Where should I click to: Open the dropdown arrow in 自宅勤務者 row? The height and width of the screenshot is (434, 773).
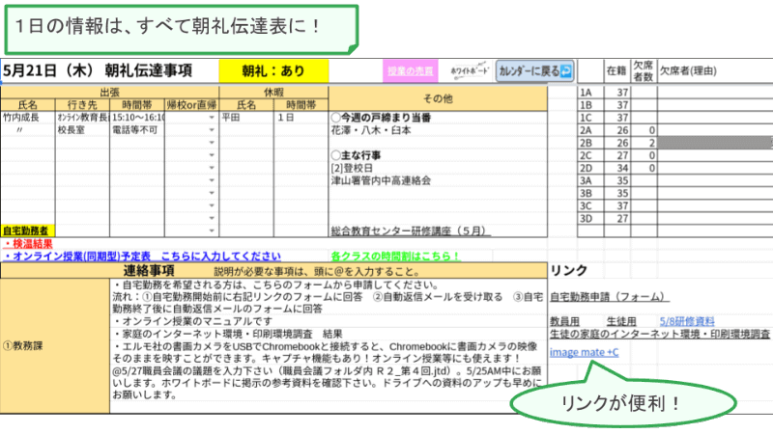(x=212, y=231)
